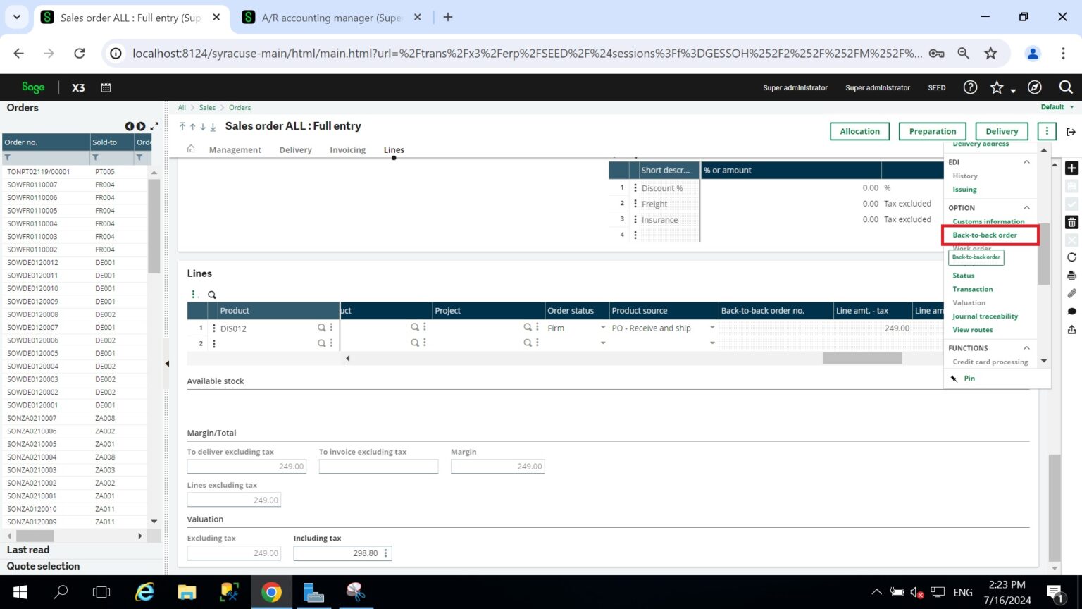
Task: Select Back-to-back order menu option
Action: [x=985, y=235]
